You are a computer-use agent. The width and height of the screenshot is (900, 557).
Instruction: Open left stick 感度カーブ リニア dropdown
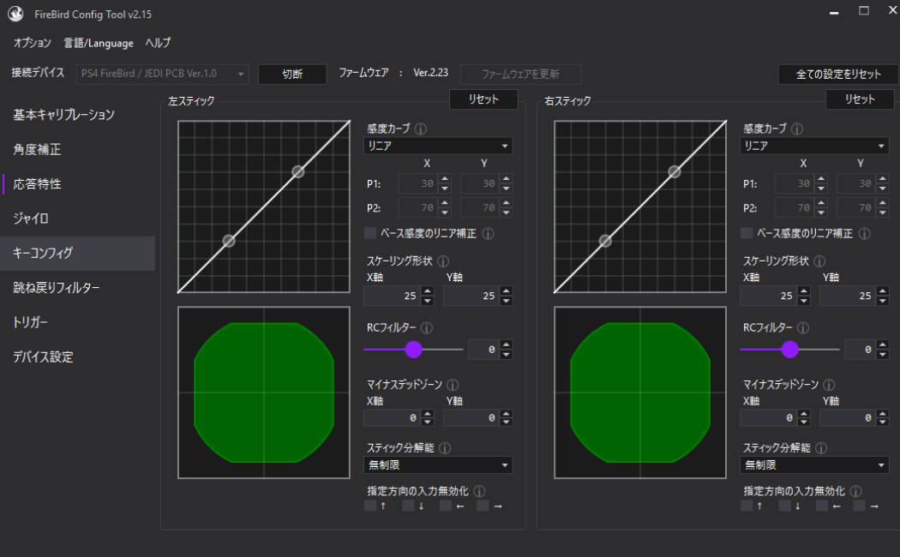pos(438,147)
